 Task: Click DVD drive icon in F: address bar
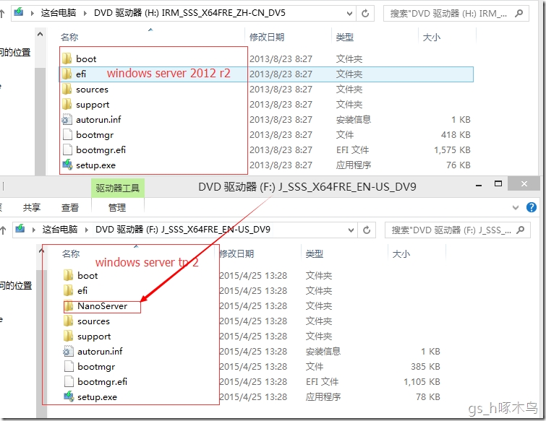point(20,229)
